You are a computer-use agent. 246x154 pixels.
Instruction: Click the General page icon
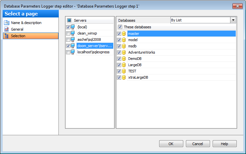point(7,29)
